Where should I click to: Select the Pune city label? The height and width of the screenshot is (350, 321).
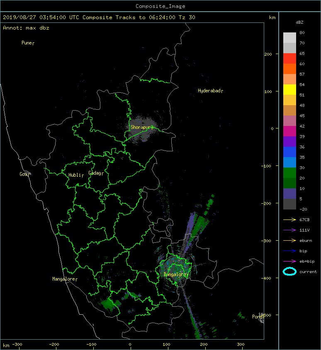point(28,43)
